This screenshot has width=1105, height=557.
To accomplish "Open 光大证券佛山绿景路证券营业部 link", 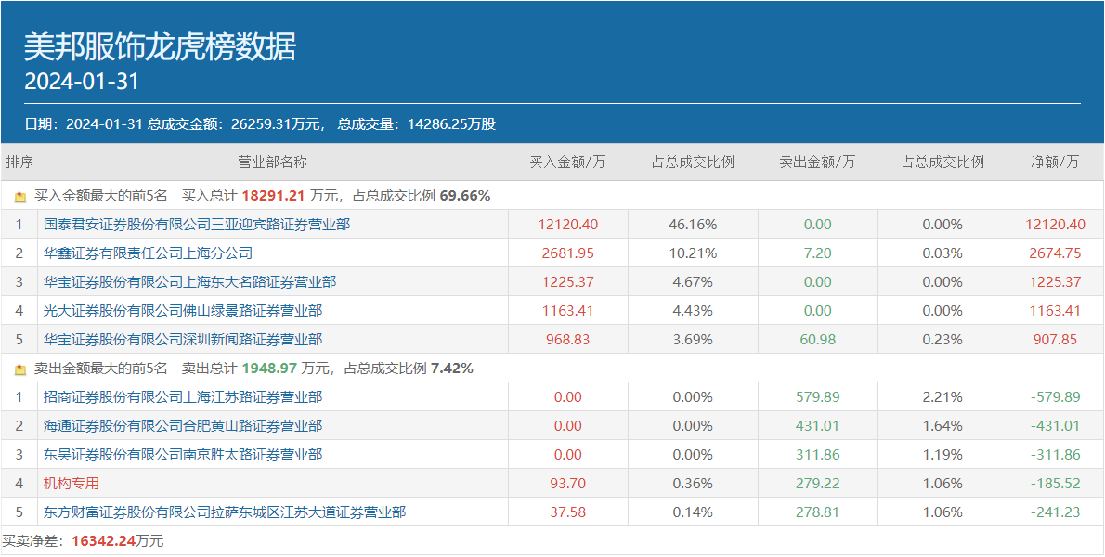I will tap(183, 311).
